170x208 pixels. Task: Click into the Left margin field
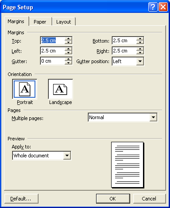(53, 51)
